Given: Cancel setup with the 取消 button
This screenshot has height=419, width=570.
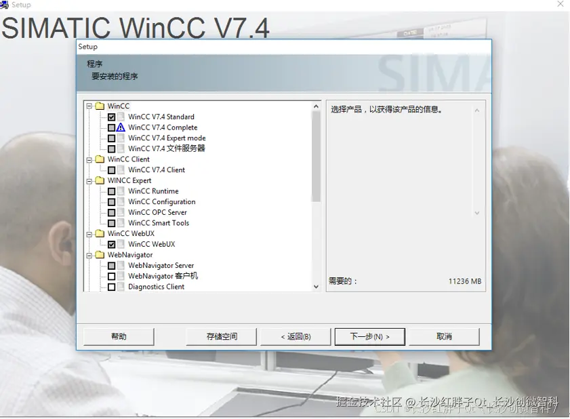Looking at the screenshot, I should click(444, 336).
